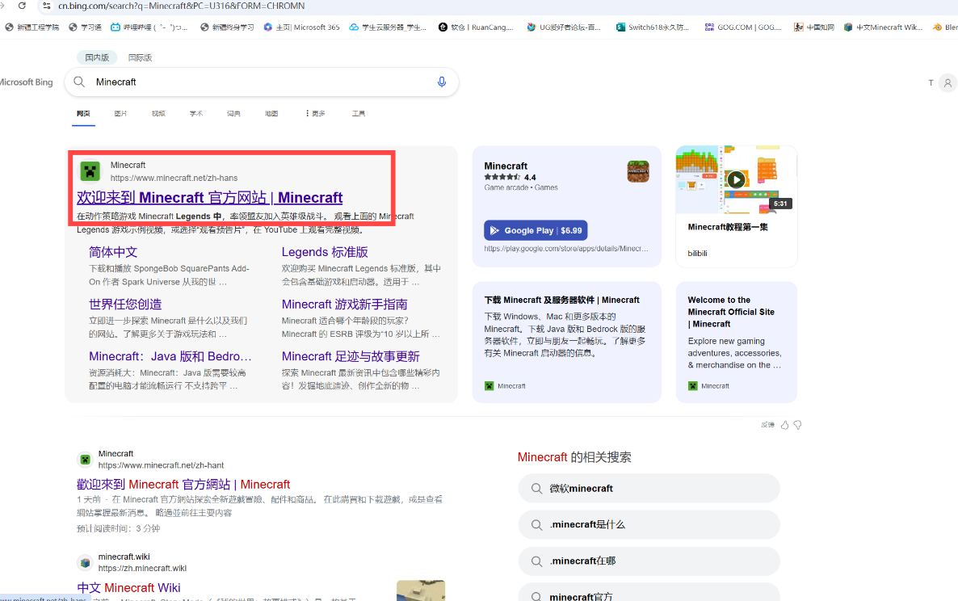Screen dimensions: 958x601
Task: Expand the 更多 menu in search tabs
Action: coord(315,114)
